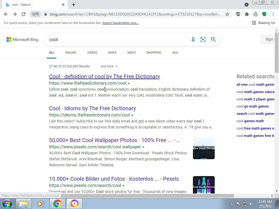Viewport: 279px width, 209px height.
Task: Switch to the IMAGES tab
Action: point(71,53)
